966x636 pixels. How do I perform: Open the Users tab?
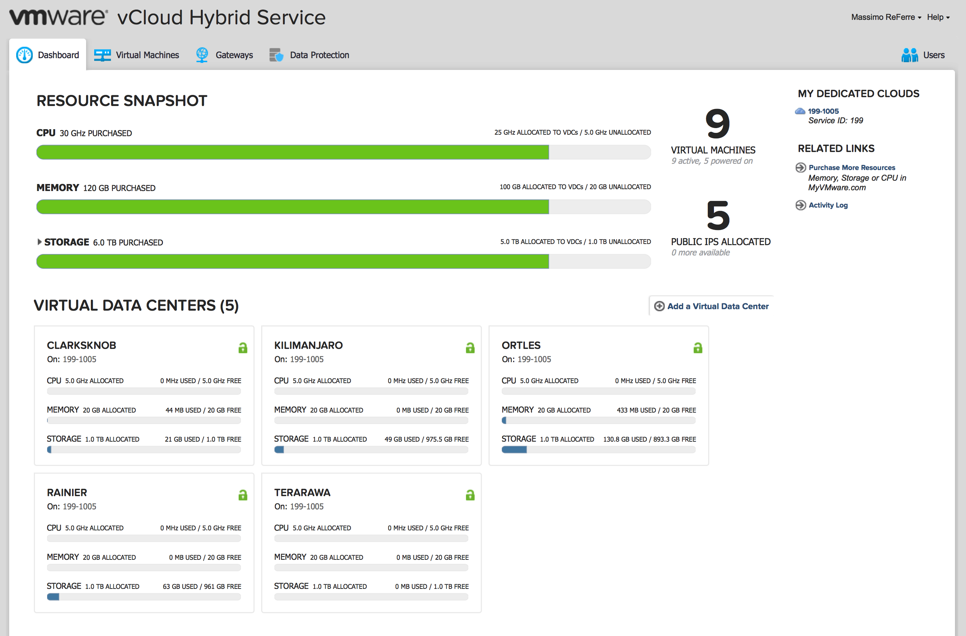click(923, 55)
